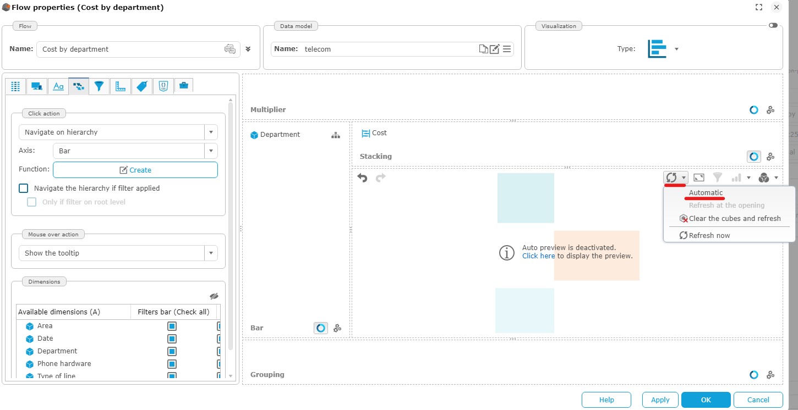Open the filter funnel tab
The height and width of the screenshot is (410, 798).
pyautogui.click(x=99, y=86)
